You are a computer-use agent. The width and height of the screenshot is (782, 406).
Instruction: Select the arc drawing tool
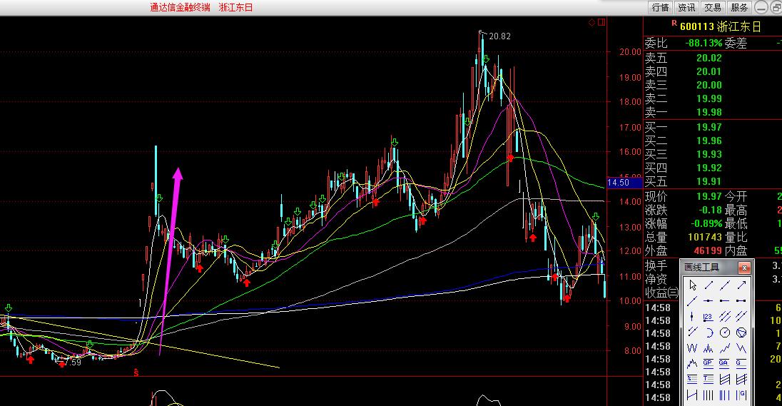709,333
